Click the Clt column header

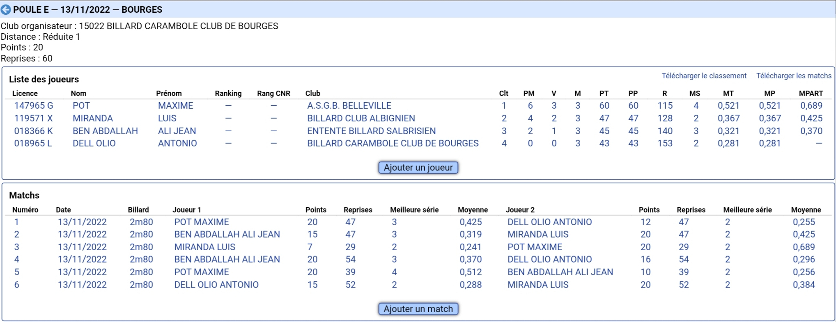click(503, 94)
